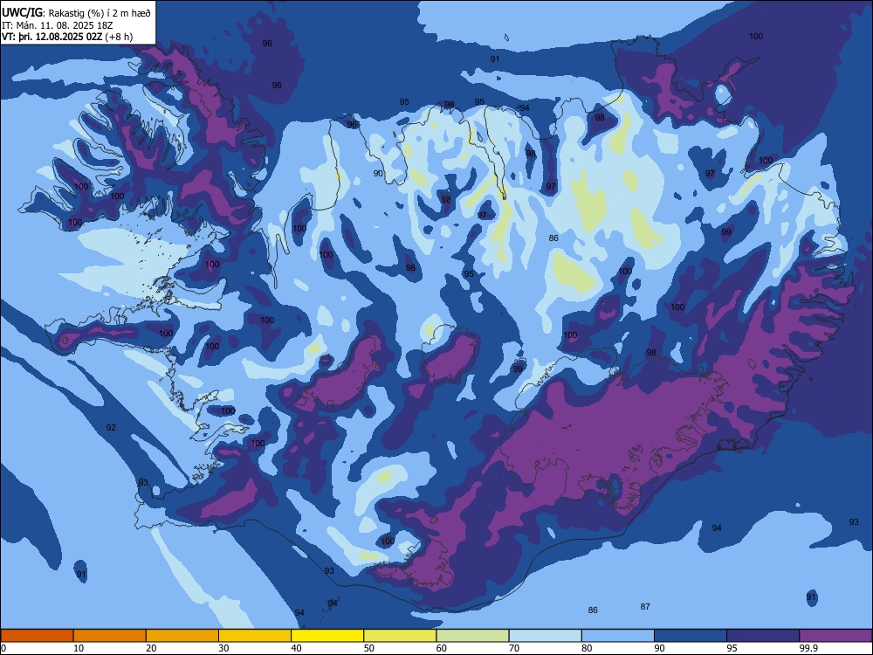Viewport: 873px width, 655px height.
Task: Click the '80' legend scale label
Action: click(587, 648)
